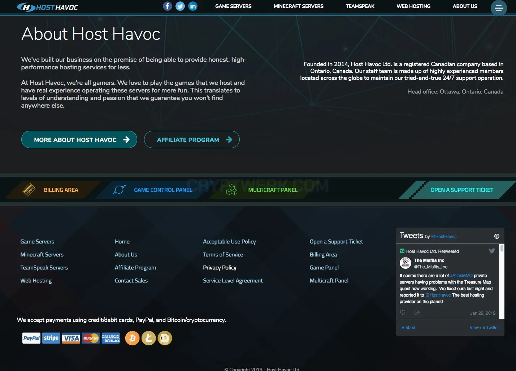516x371 pixels.
Task: Open Acceptable Use Policy link
Action: pos(229,242)
